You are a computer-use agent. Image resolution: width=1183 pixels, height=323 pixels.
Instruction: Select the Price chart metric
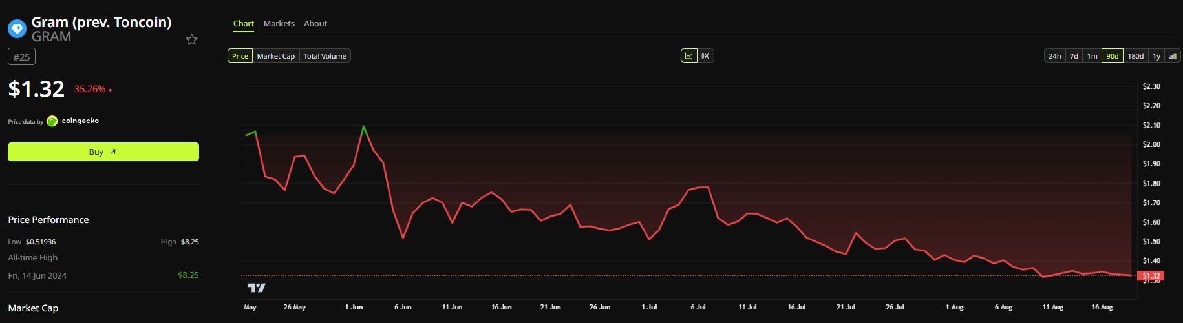click(240, 56)
